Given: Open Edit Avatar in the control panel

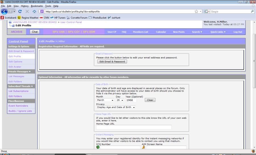Looking at the screenshot, I should (x=15, y=67).
